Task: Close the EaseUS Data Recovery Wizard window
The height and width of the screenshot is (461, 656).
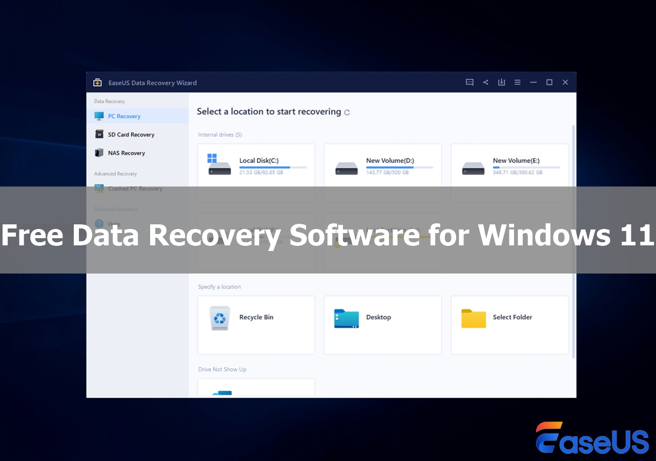Action: (x=565, y=82)
